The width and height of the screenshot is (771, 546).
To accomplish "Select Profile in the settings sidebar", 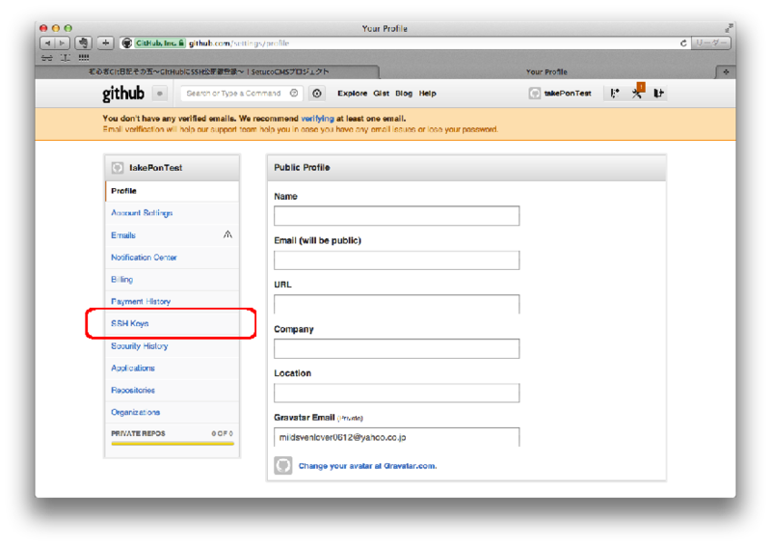I will click(173, 191).
